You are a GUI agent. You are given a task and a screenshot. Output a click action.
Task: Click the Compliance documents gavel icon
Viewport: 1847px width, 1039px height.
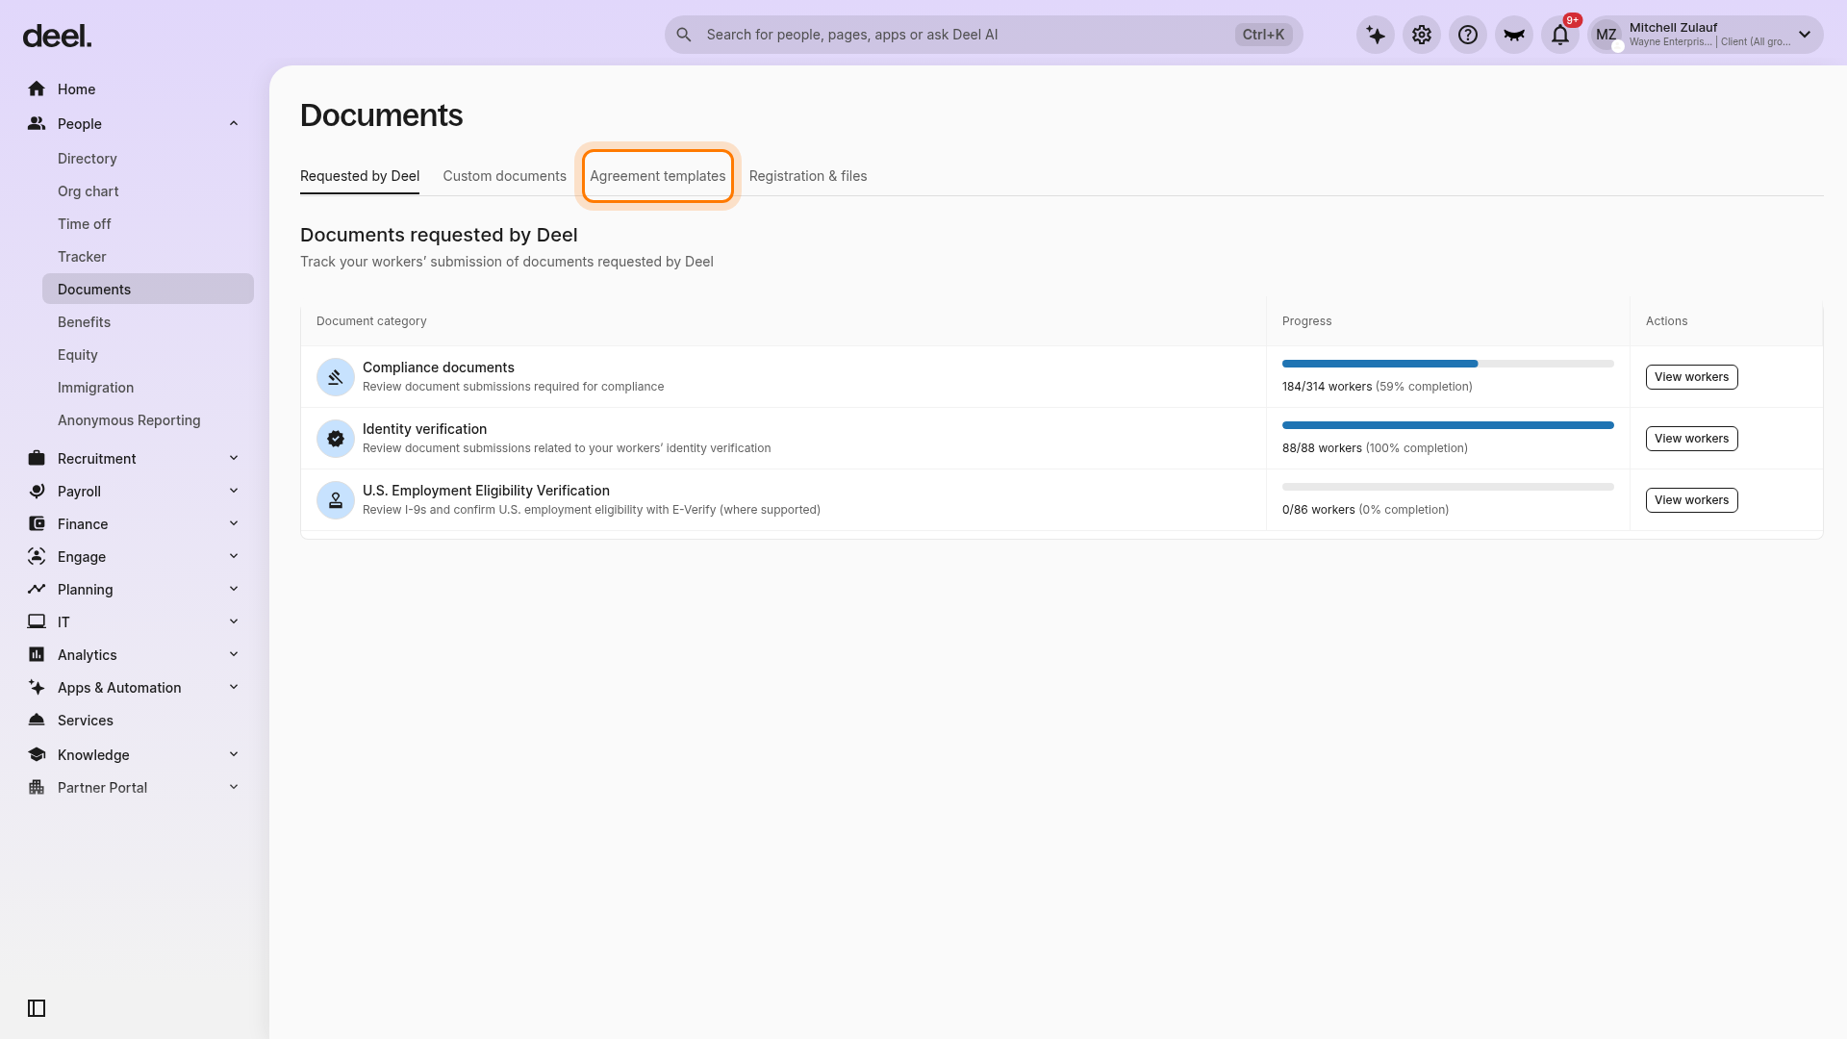[336, 377]
